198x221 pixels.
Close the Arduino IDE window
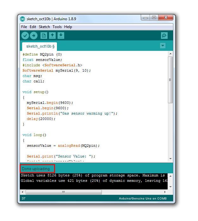(166, 18)
